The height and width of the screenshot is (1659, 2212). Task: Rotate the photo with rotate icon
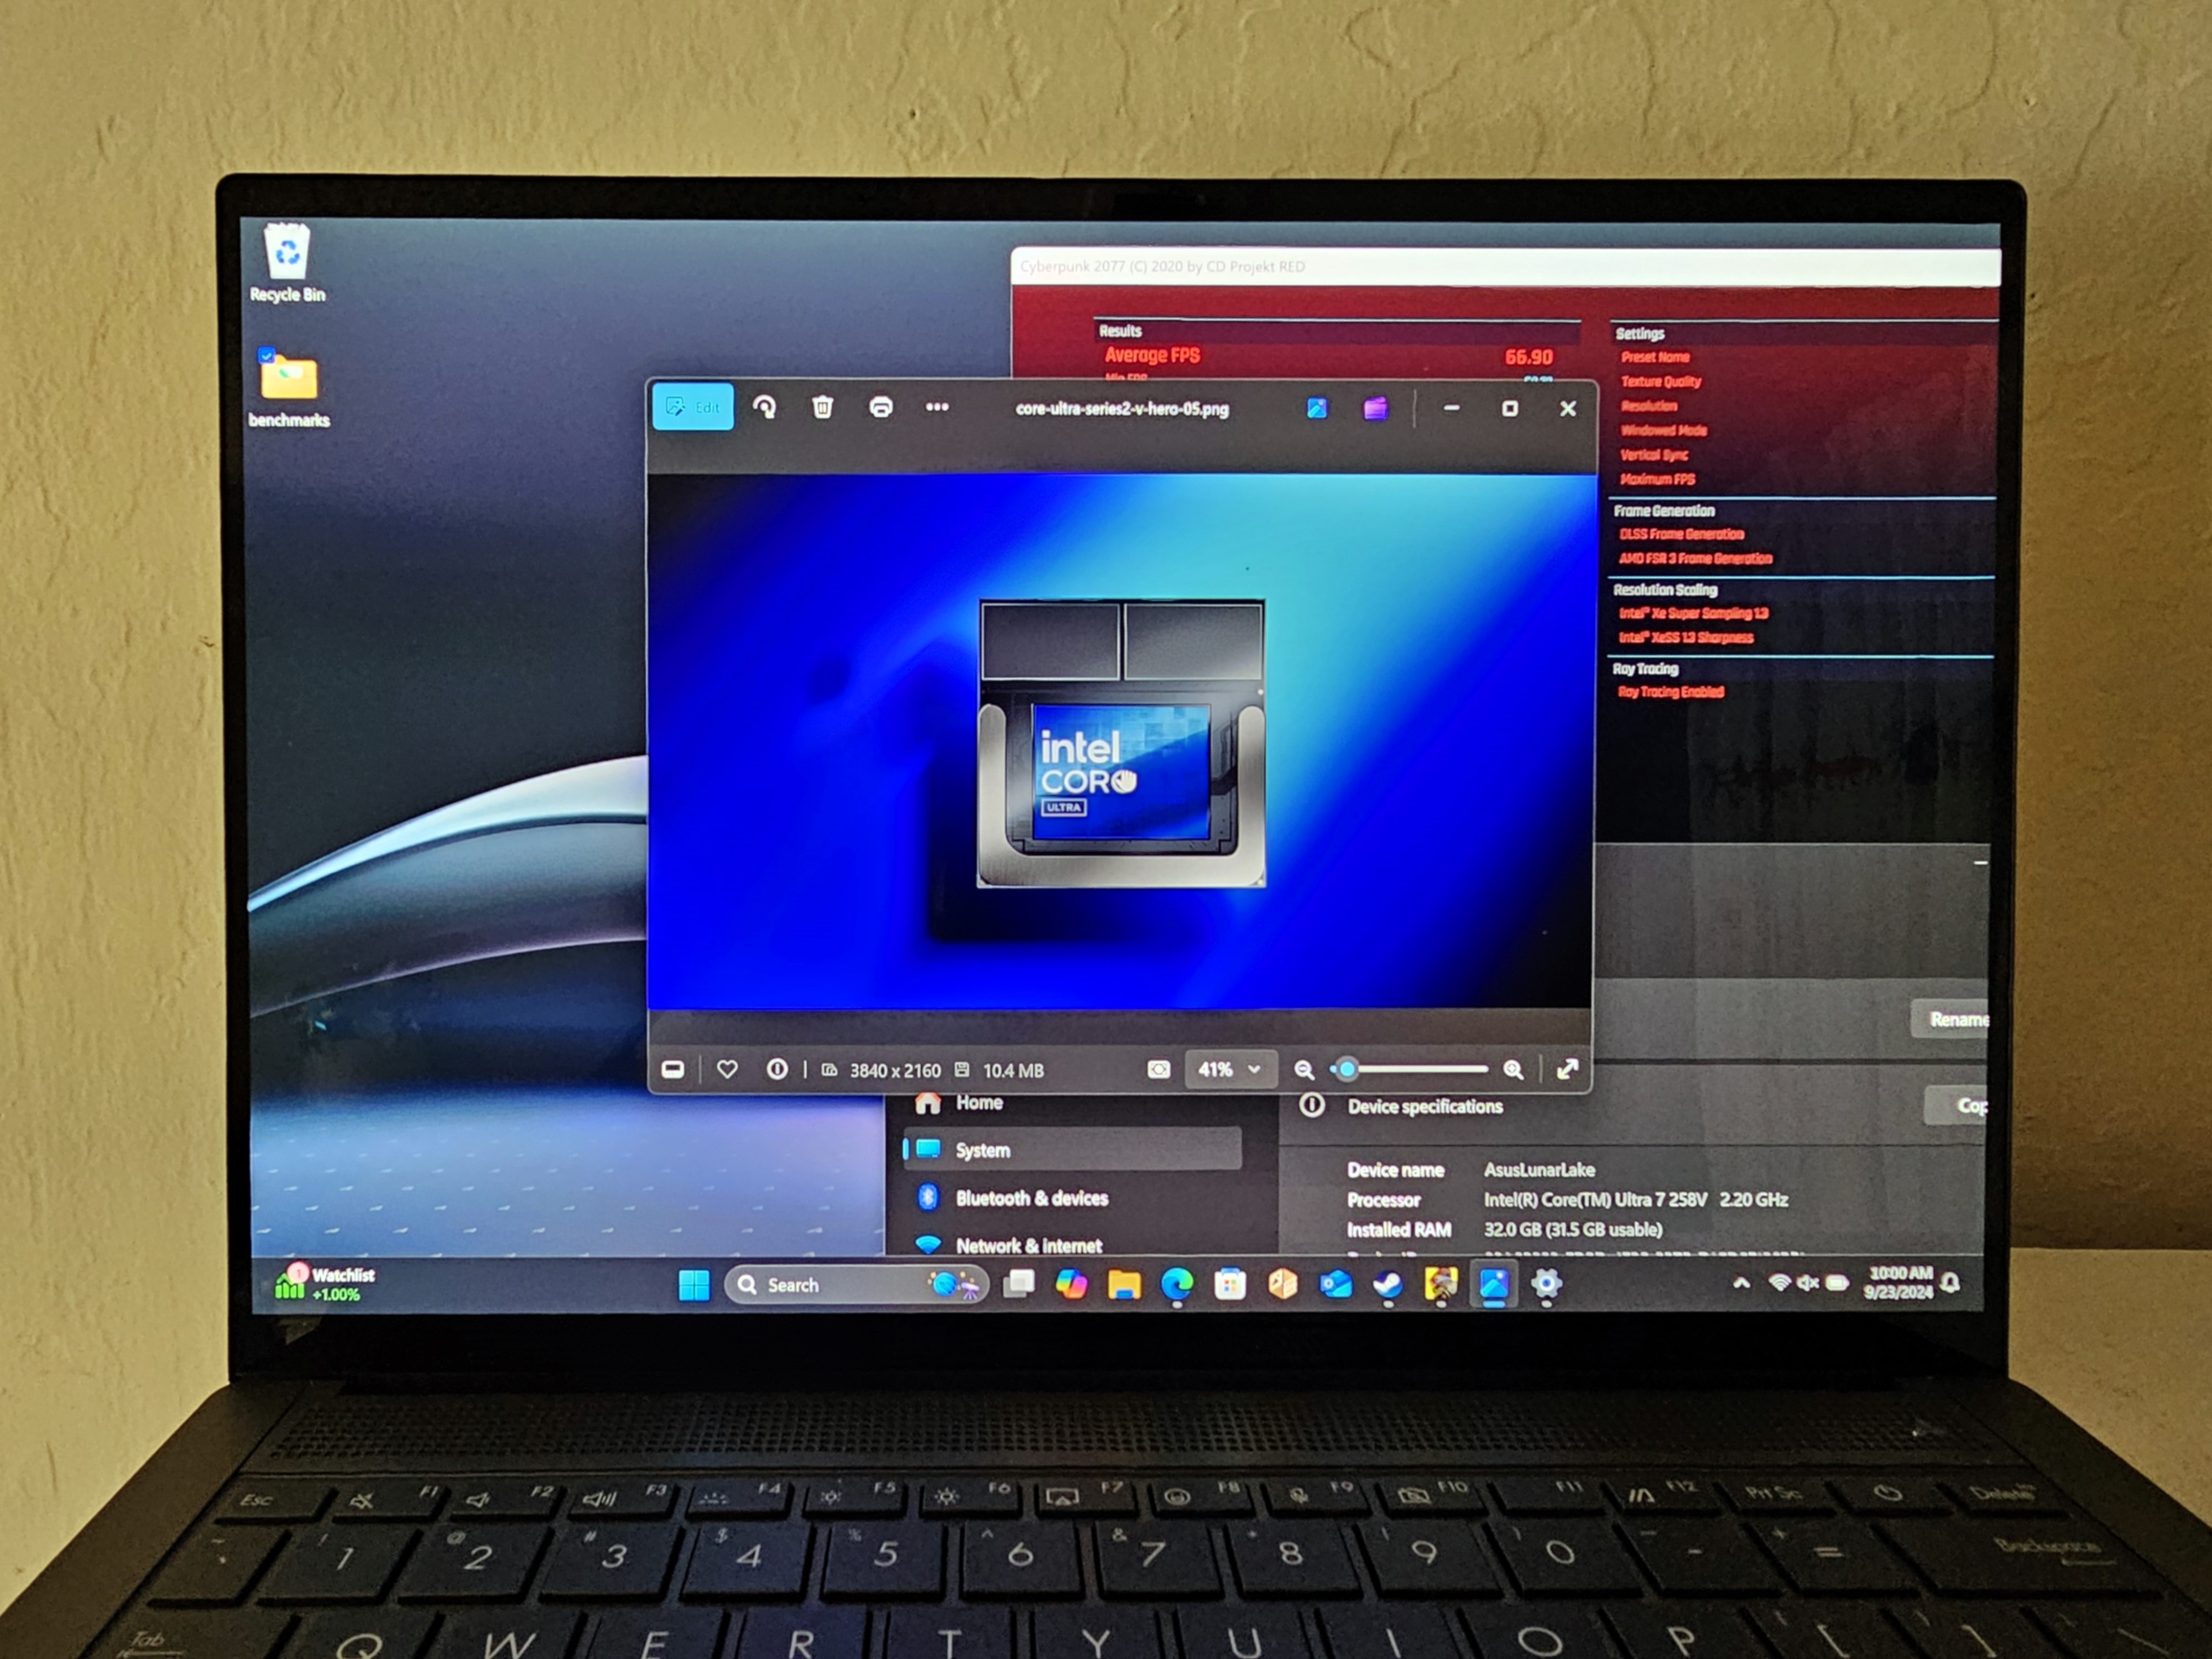765,407
